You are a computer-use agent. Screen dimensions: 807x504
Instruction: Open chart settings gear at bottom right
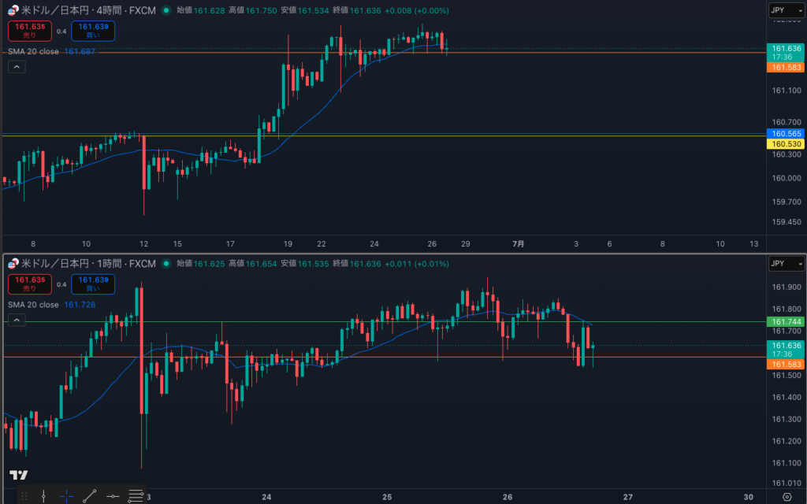(x=787, y=497)
